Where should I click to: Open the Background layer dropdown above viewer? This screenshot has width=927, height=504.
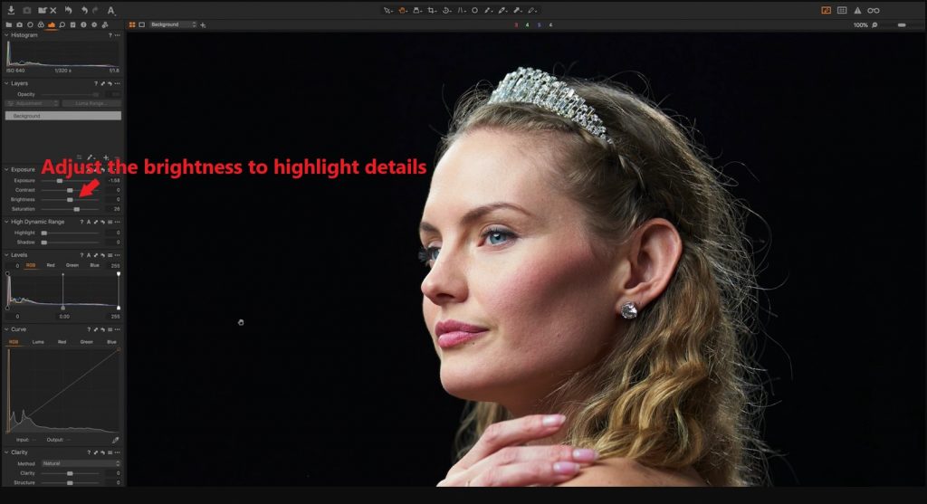[173, 24]
